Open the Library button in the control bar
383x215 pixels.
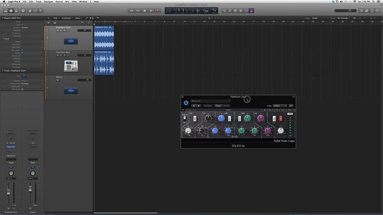coord(5,11)
